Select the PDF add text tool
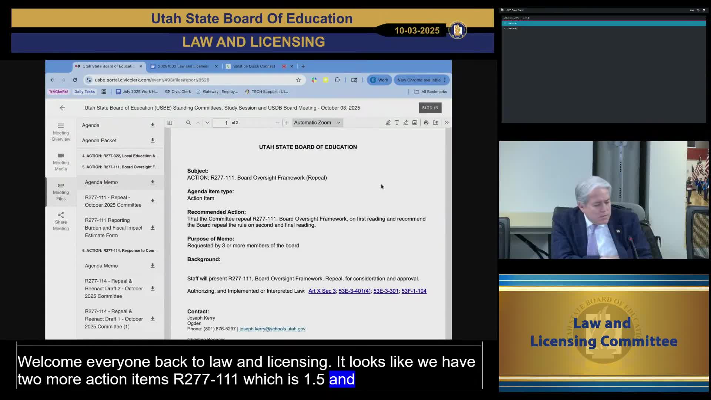Image resolution: width=711 pixels, height=400 pixels. (x=397, y=123)
